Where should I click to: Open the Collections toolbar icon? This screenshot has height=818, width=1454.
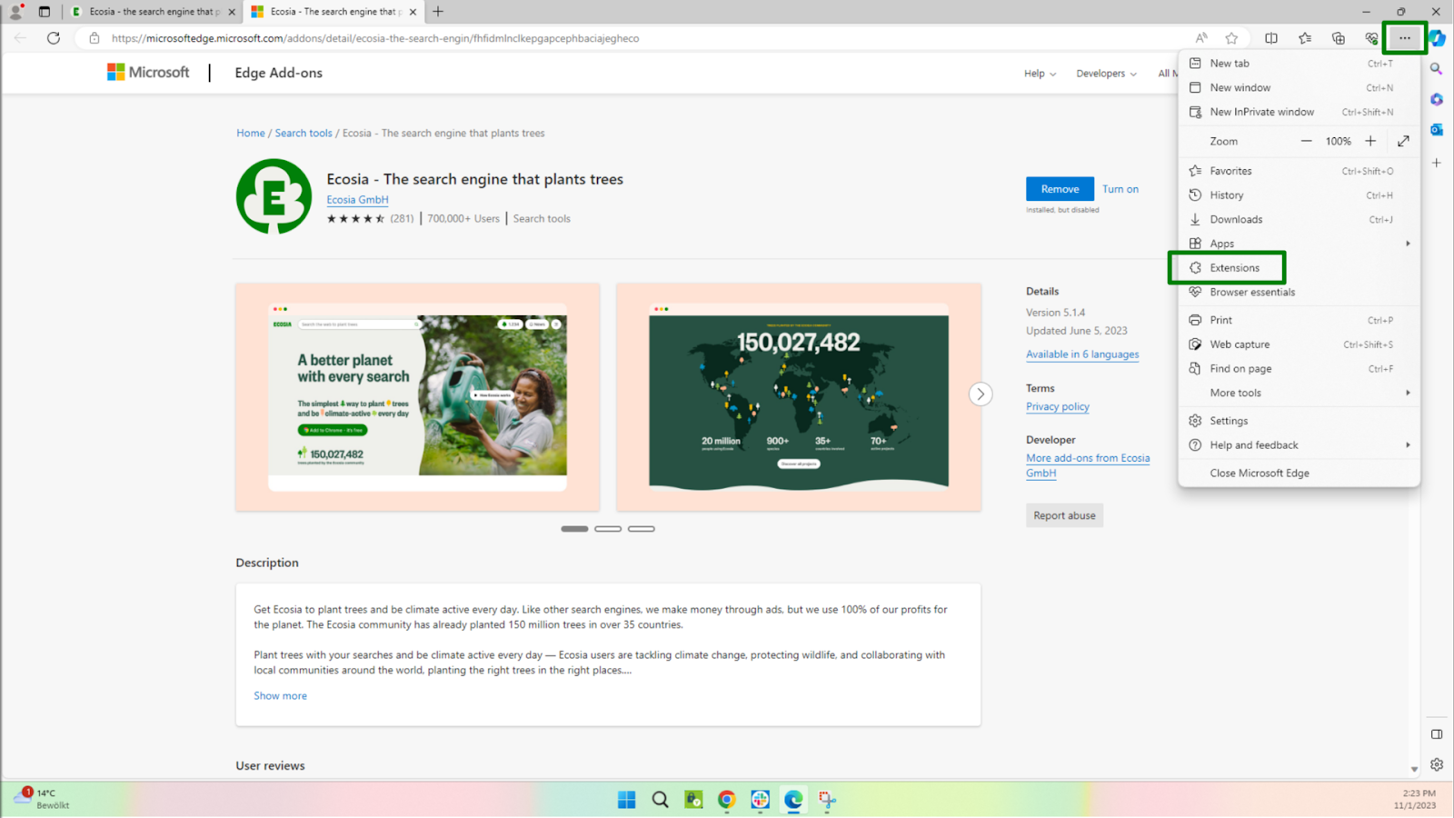point(1339,38)
